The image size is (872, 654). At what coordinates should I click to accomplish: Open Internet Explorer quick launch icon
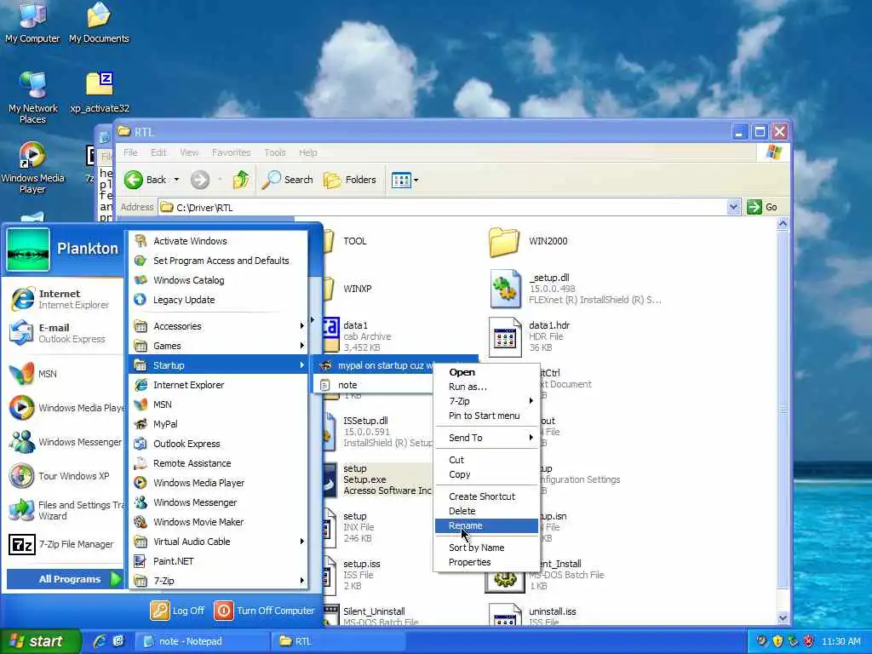point(100,641)
